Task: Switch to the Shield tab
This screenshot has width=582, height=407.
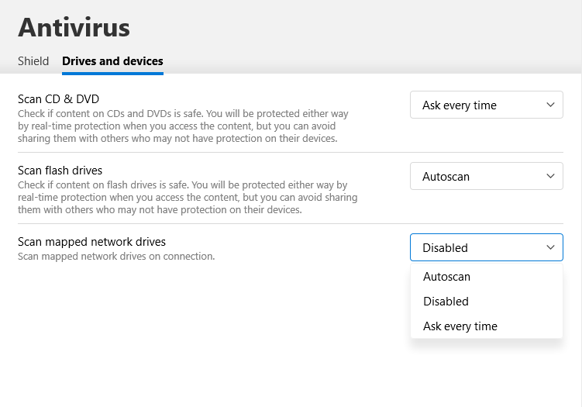Action: (33, 60)
